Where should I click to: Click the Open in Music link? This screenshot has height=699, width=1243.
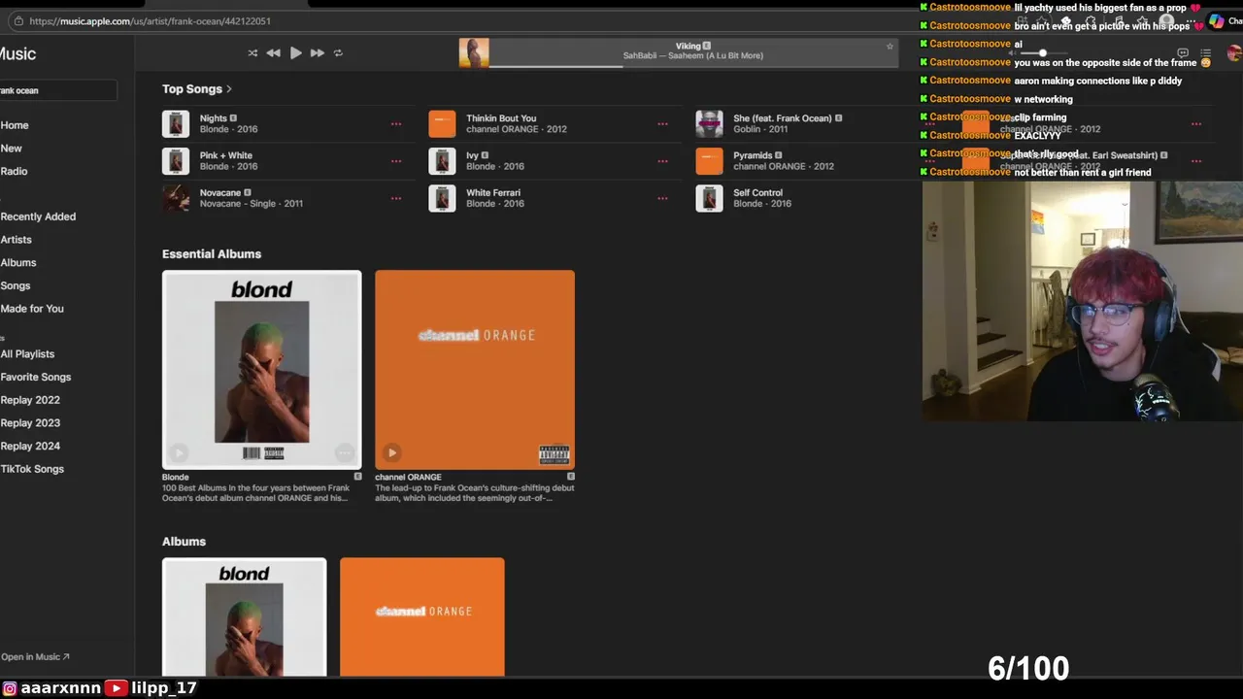click(35, 657)
